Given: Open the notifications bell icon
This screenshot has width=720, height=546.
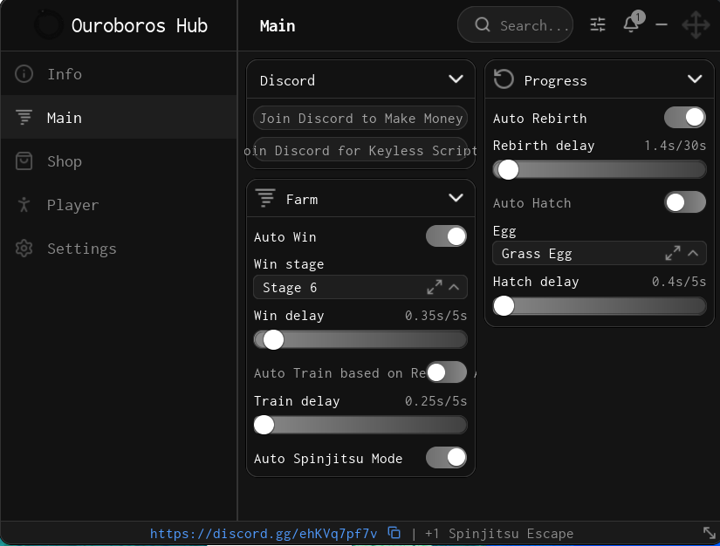Looking at the screenshot, I should pyautogui.click(x=633, y=23).
